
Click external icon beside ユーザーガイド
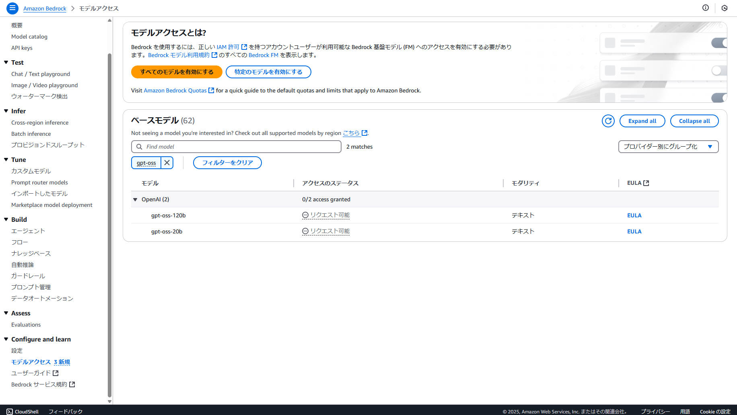coord(56,373)
